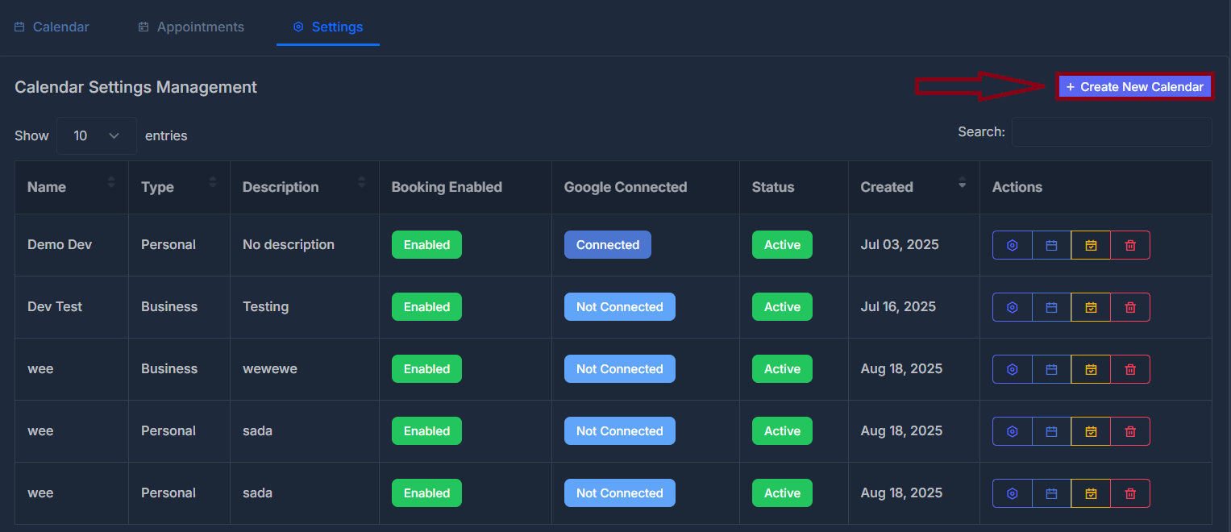Open the Show entries count dropdown
The image size is (1231, 532).
pos(97,135)
